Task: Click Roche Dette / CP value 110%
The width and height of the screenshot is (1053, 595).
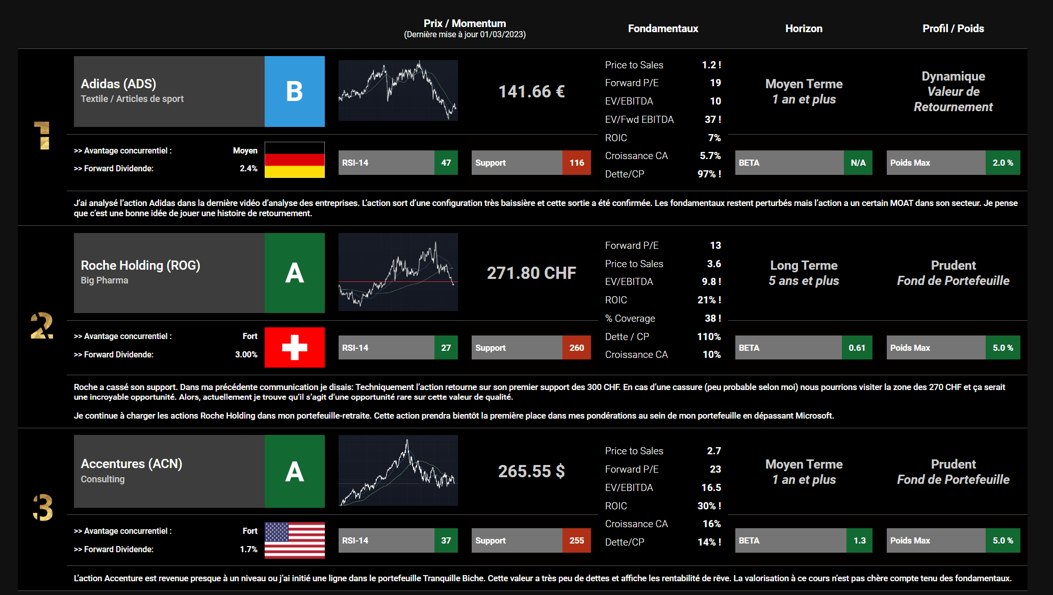Action: click(x=709, y=337)
